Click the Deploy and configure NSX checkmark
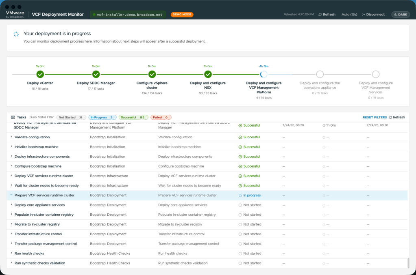This screenshot has width=416, height=275. (208, 74)
